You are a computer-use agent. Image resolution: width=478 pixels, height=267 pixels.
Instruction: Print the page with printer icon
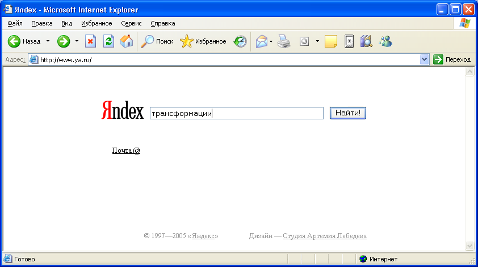click(284, 41)
